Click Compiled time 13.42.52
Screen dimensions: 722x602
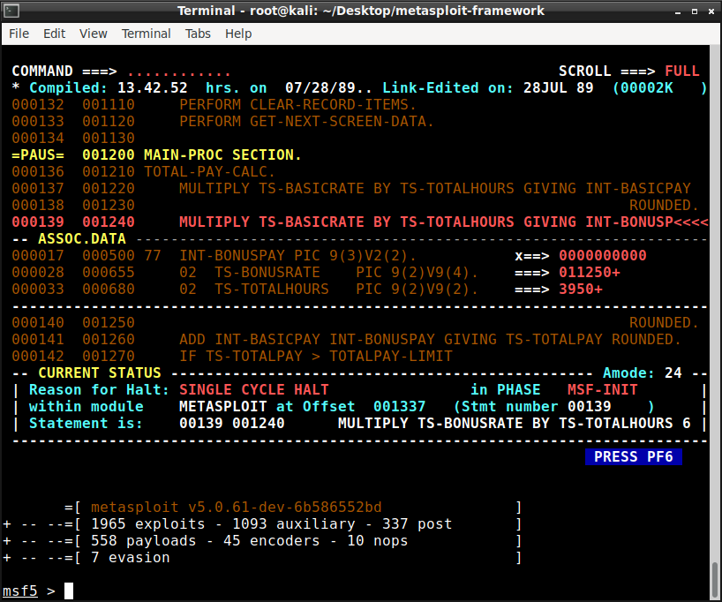tap(153, 88)
